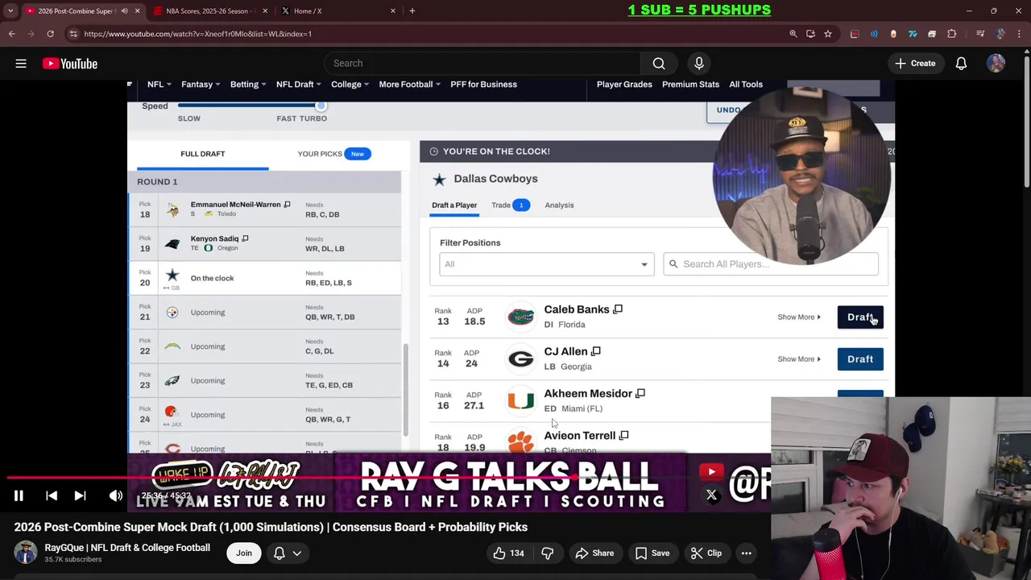Viewport: 1031px width, 580px height.
Task: Open the browser extensions puzzle icon
Action: [952, 34]
